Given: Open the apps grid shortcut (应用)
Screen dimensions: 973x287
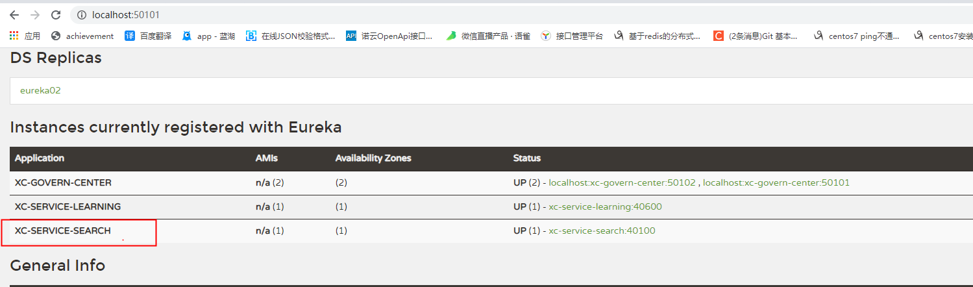Looking at the screenshot, I should pyautogui.click(x=25, y=36).
